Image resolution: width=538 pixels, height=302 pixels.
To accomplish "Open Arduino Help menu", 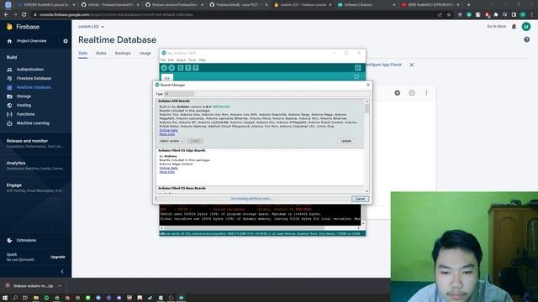I will pyautogui.click(x=202, y=60).
